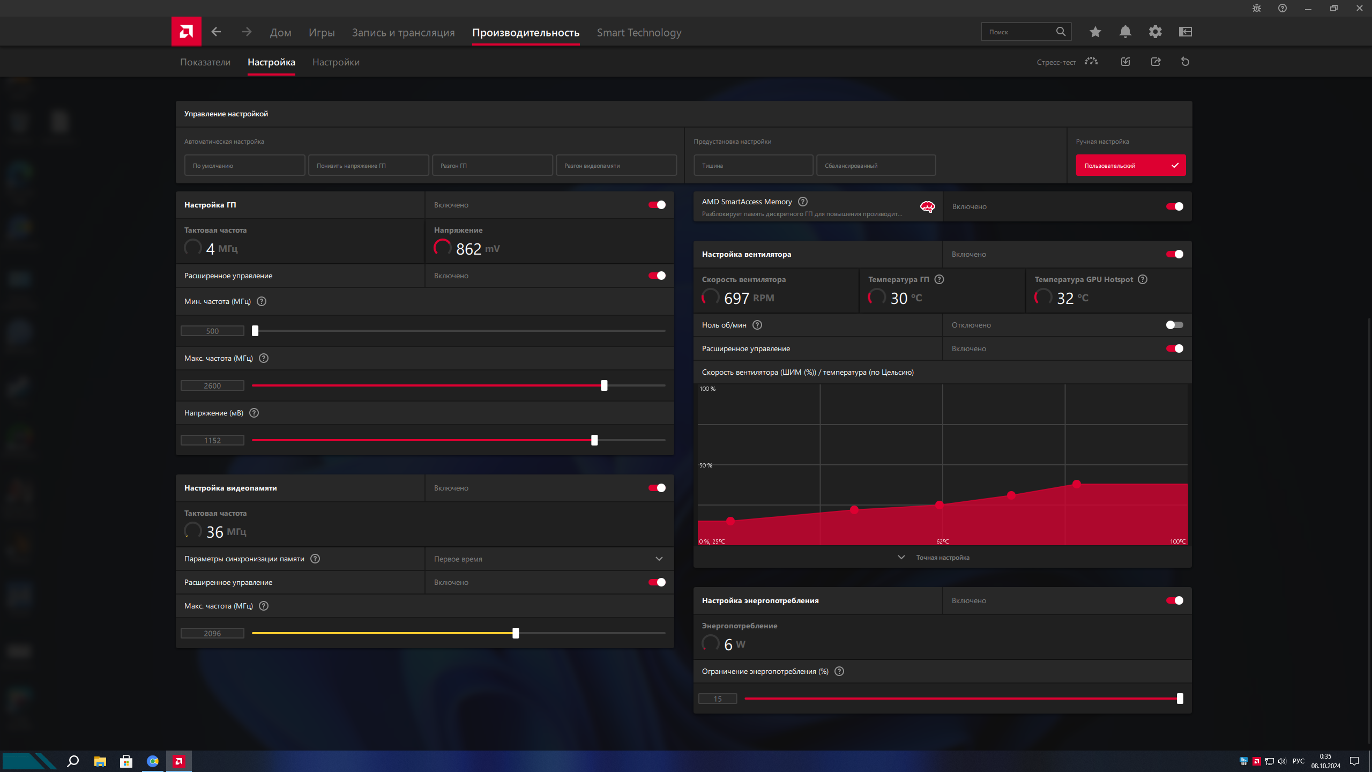Click the export profile share icon
The width and height of the screenshot is (1372, 772).
1155,62
